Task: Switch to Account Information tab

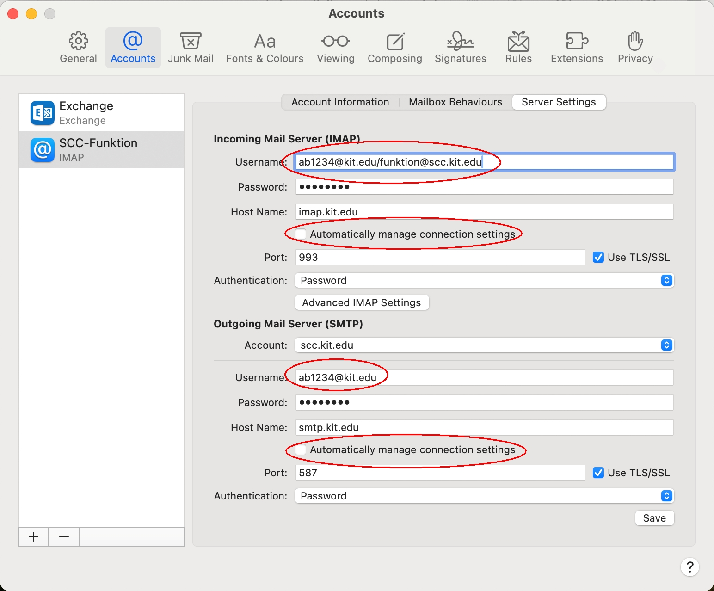Action: 340,102
